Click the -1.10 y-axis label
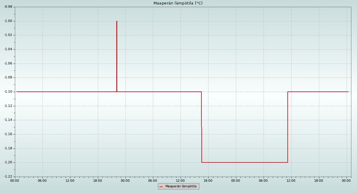The width and height of the screenshot is (357, 193). [8, 92]
